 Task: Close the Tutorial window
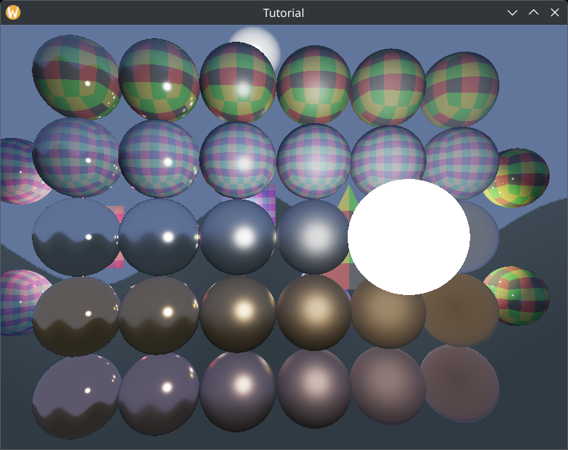pos(555,13)
